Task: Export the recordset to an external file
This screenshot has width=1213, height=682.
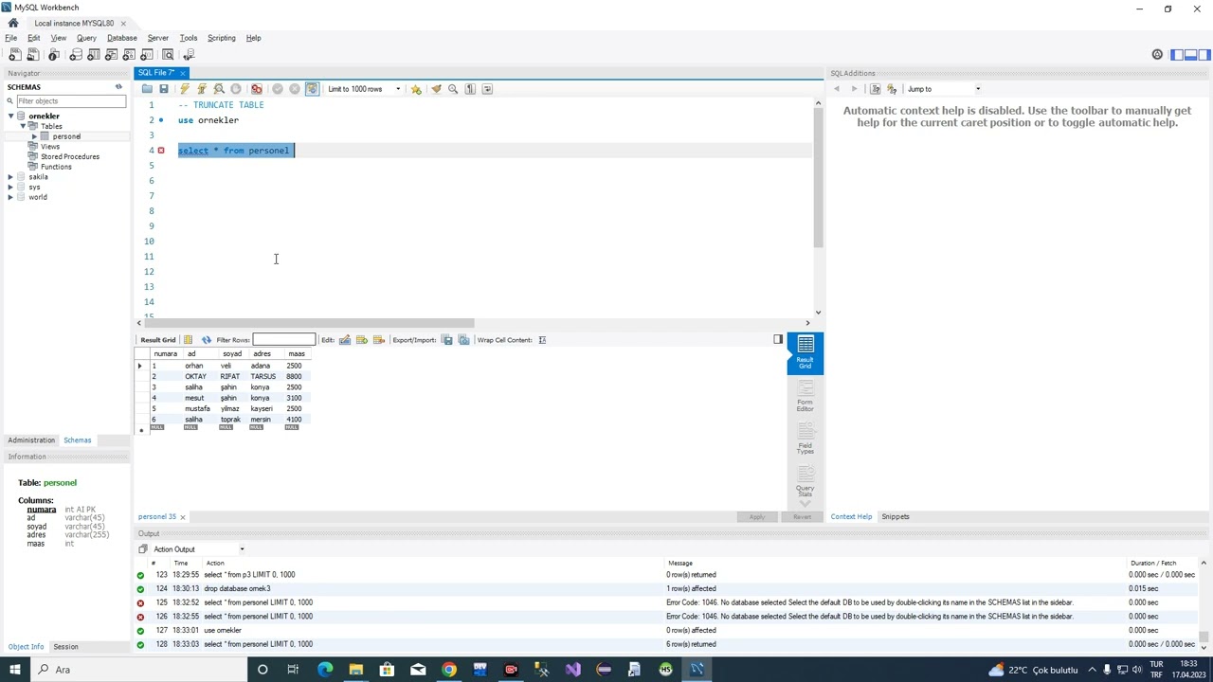Action: click(x=447, y=340)
